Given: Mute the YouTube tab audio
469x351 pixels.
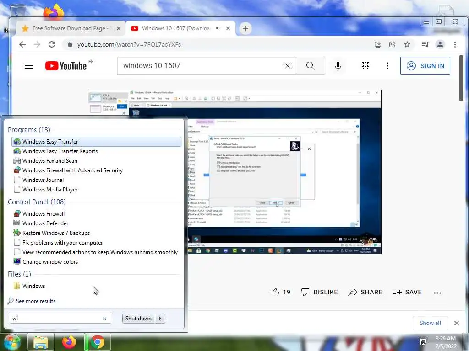Looking at the screenshot, I should [218, 28].
